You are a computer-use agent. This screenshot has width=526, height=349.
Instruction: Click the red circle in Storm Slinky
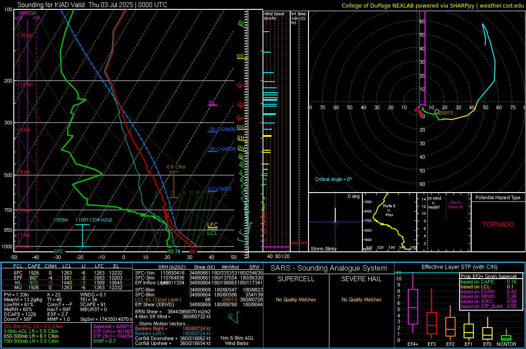[335, 222]
